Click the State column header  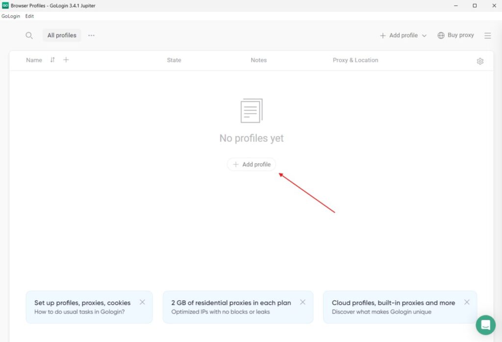click(x=174, y=60)
